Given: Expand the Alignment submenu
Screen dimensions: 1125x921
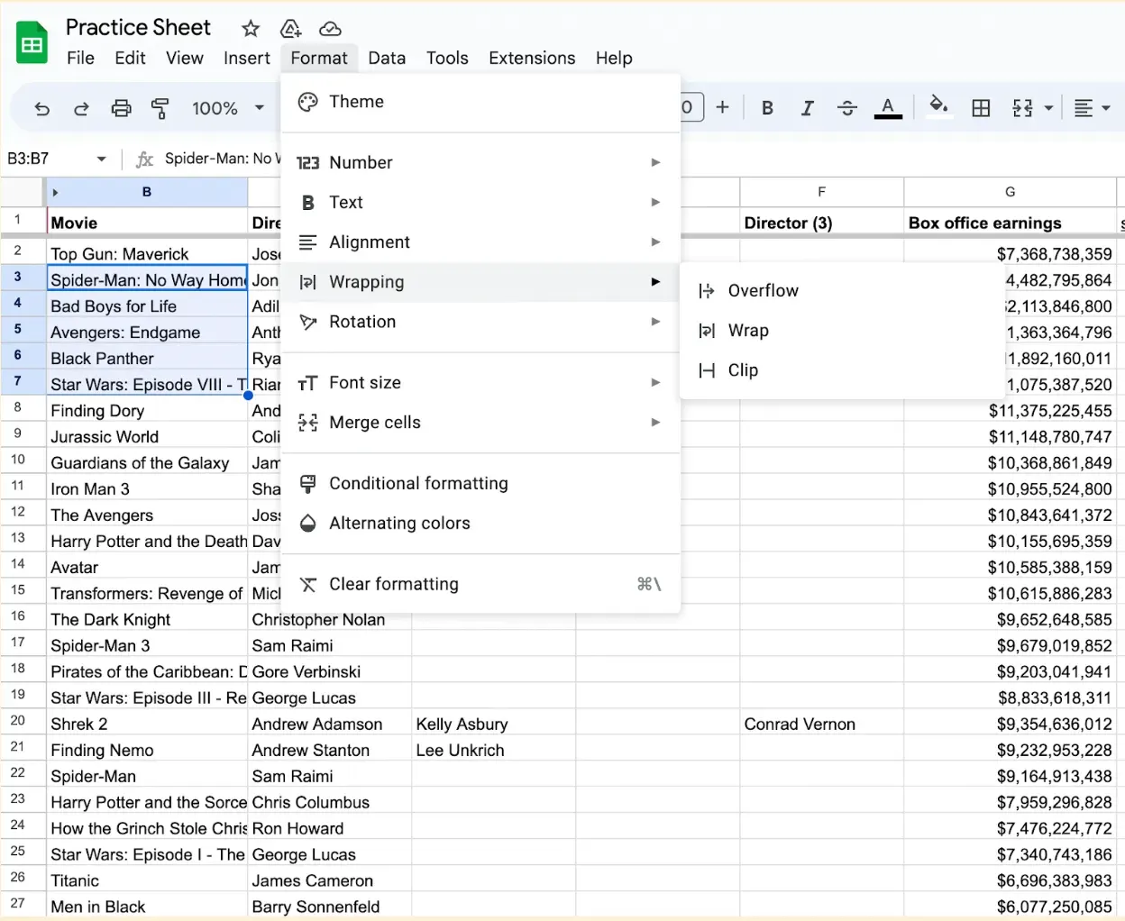Looking at the screenshot, I should pyautogui.click(x=480, y=242).
